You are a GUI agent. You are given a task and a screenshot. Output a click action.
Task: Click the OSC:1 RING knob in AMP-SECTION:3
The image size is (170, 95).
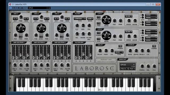point(56,65)
